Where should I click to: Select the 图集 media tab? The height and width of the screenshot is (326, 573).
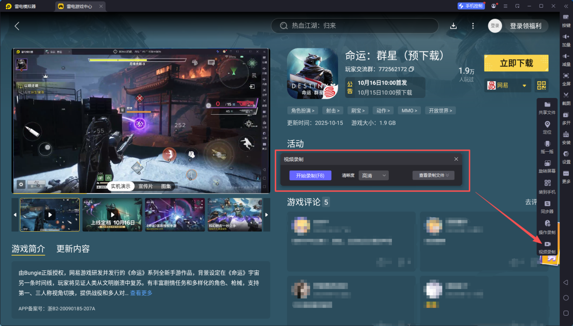[x=166, y=186]
